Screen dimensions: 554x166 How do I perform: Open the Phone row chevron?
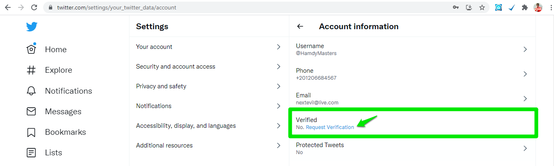click(525, 74)
